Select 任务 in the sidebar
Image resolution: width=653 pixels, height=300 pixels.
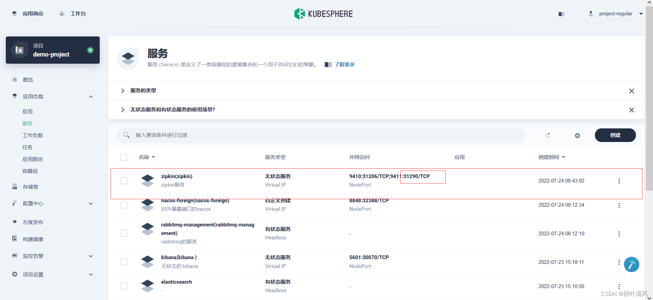(27, 147)
